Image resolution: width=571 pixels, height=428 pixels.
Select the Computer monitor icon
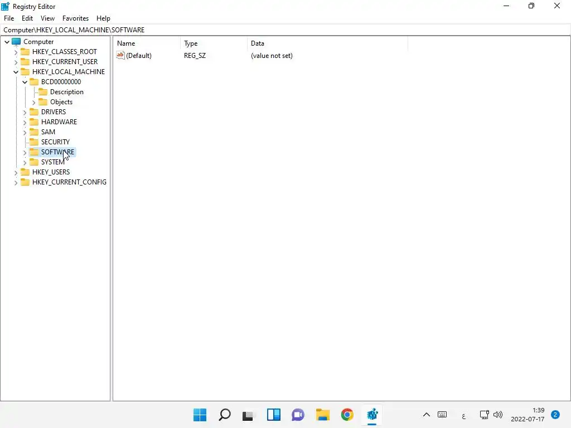coord(16,41)
